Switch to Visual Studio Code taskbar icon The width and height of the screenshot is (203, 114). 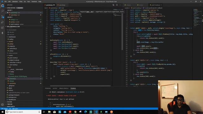click(x=96, y=112)
